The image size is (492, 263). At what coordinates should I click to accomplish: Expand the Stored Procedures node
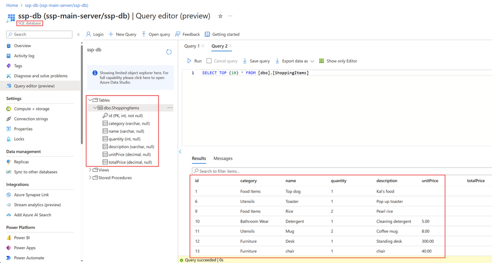click(x=90, y=178)
